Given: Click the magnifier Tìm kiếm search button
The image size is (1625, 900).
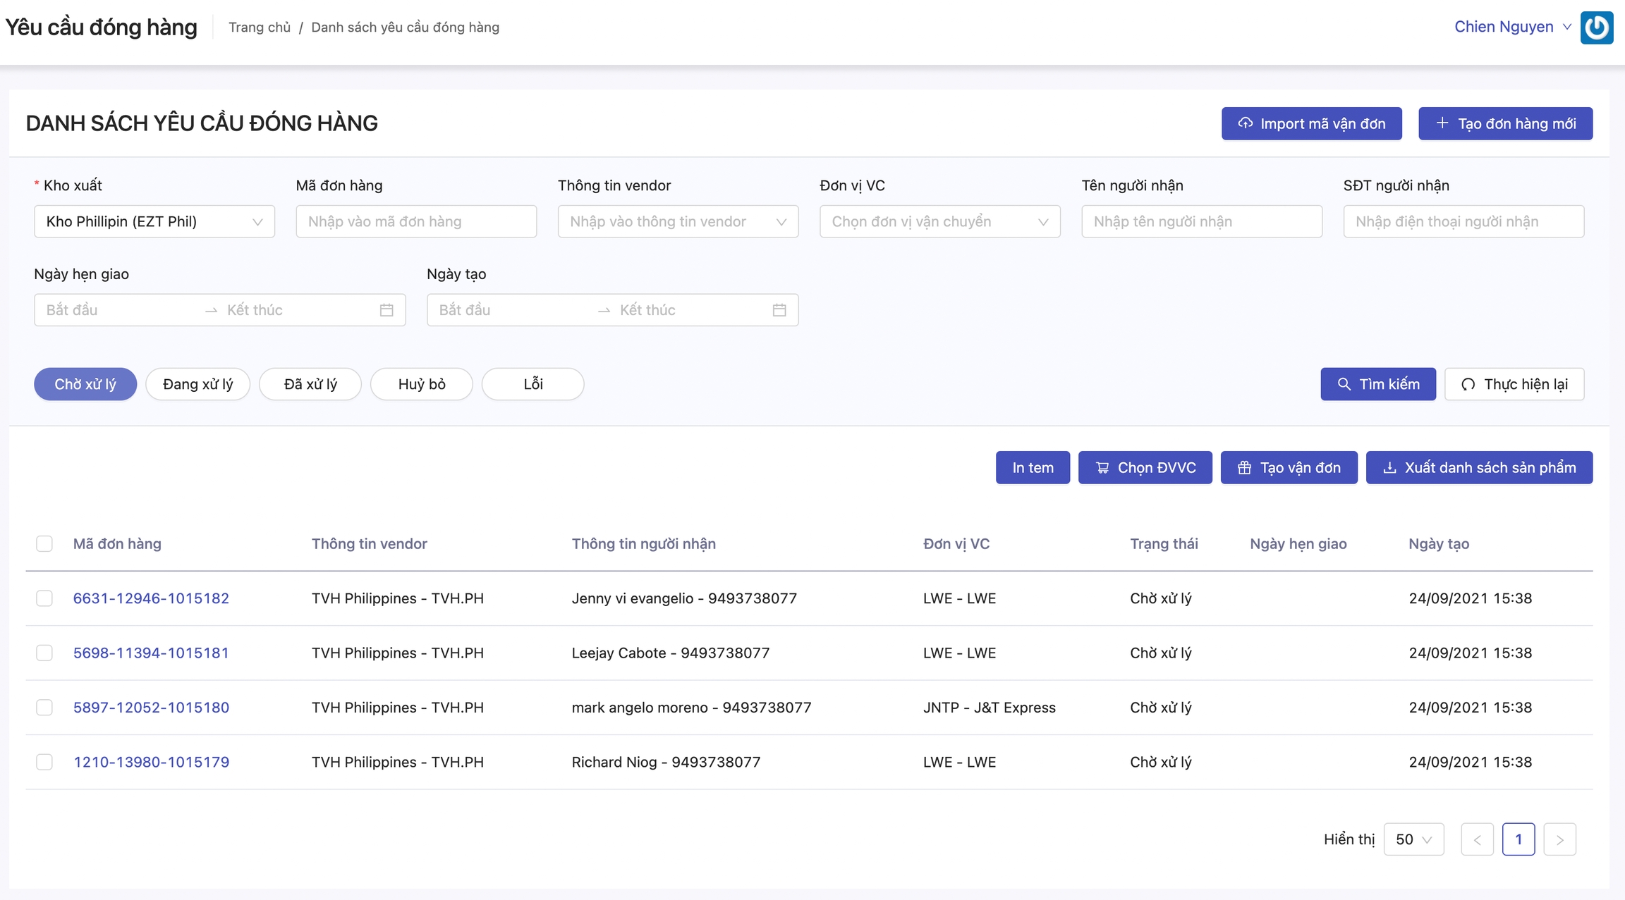Looking at the screenshot, I should pyautogui.click(x=1377, y=384).
